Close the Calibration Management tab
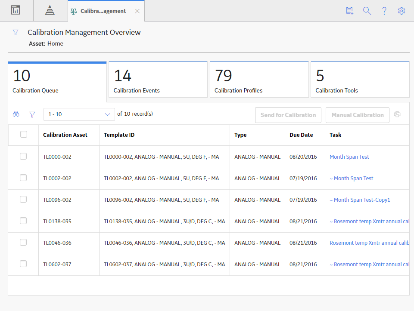 click(x=137, y=11)
